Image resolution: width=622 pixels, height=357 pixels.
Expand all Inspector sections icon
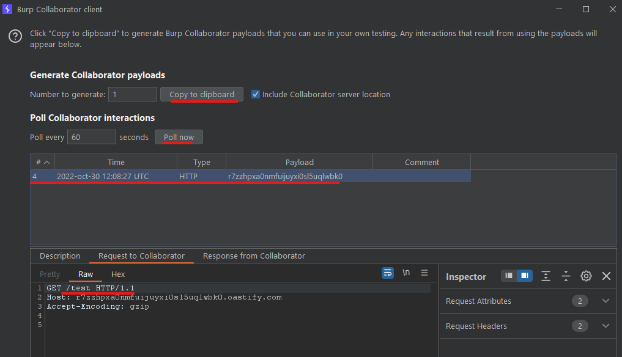[x=546, y=276]
